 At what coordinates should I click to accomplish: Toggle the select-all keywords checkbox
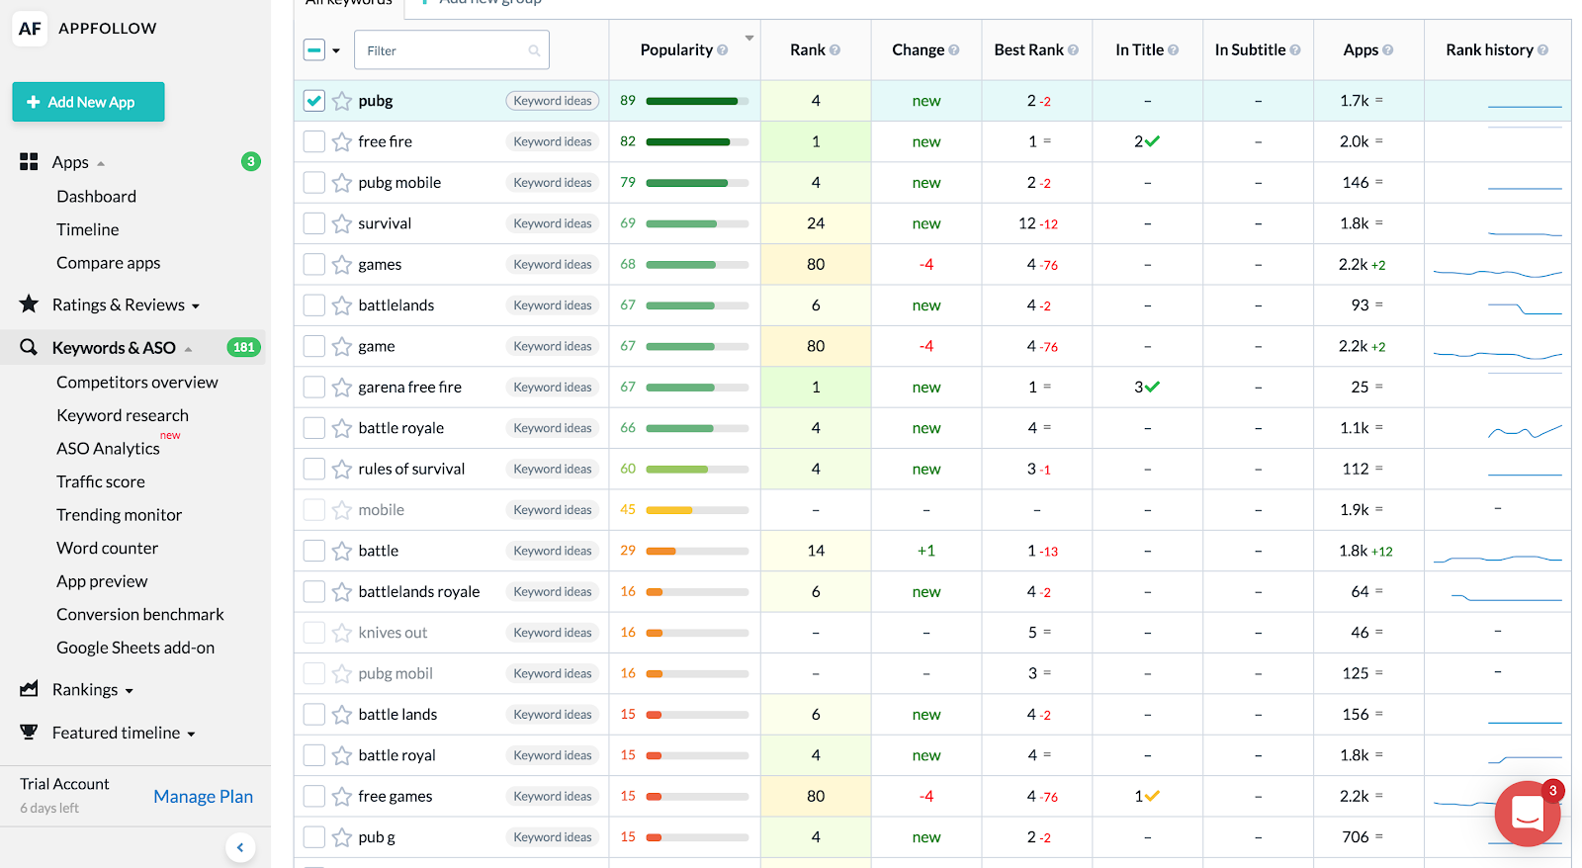314,50
